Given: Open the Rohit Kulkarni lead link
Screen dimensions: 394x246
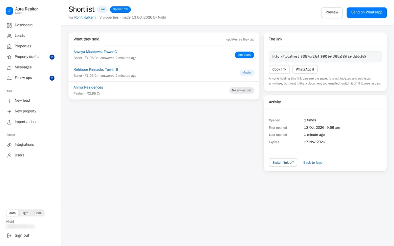Looking at the screenshot, I should pos(85,17).
